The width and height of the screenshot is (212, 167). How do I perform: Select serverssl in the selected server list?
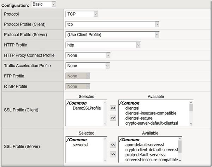coord(79,145)
